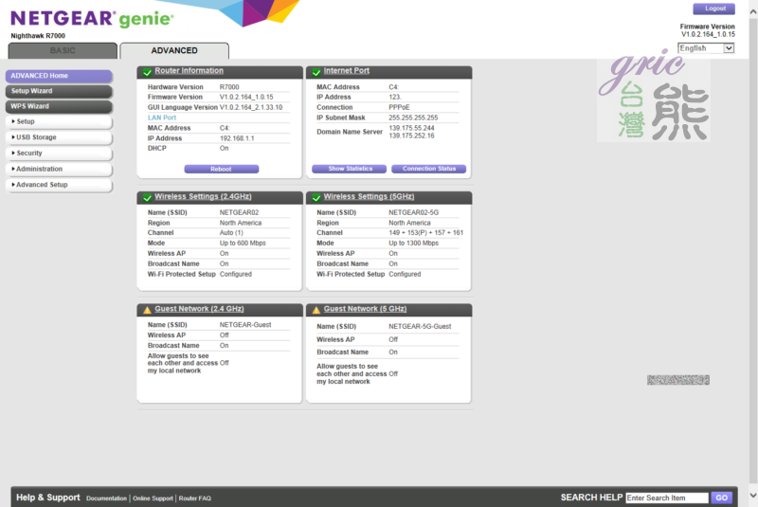The image size is (758, 507).
Task: Launch the Setup Wizard
Action: coord(59,91)
